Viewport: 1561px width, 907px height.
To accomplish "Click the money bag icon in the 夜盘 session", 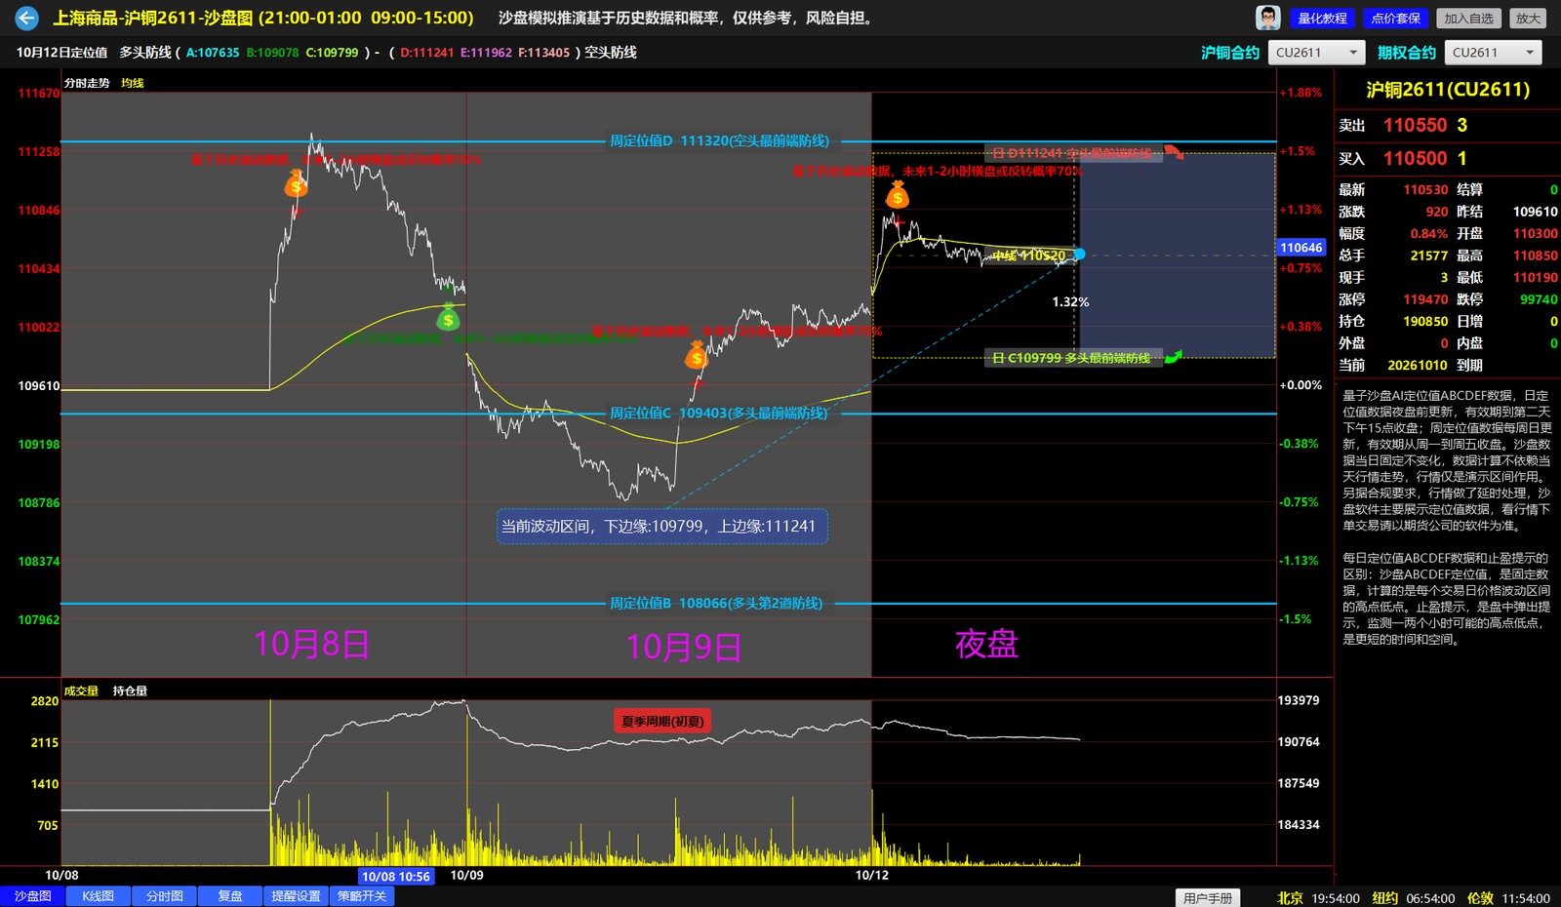I will [x=898, y=196].
